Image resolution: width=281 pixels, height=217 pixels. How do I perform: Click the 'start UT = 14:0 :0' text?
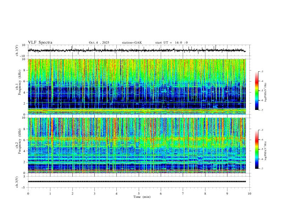[171, 43]
